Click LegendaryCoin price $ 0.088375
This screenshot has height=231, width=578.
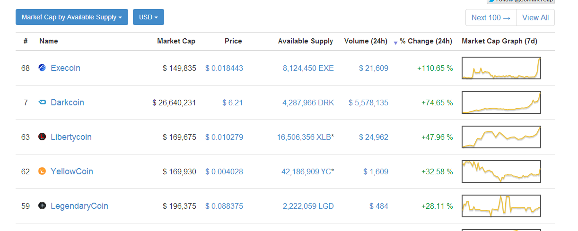click(x=224, y=206)
